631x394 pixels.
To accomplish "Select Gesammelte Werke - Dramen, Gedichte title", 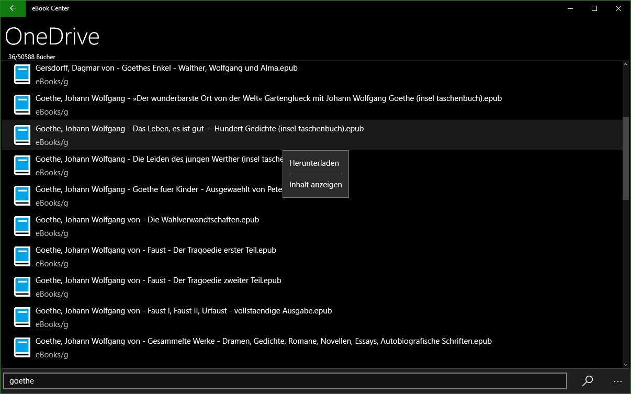I will 264,341.
